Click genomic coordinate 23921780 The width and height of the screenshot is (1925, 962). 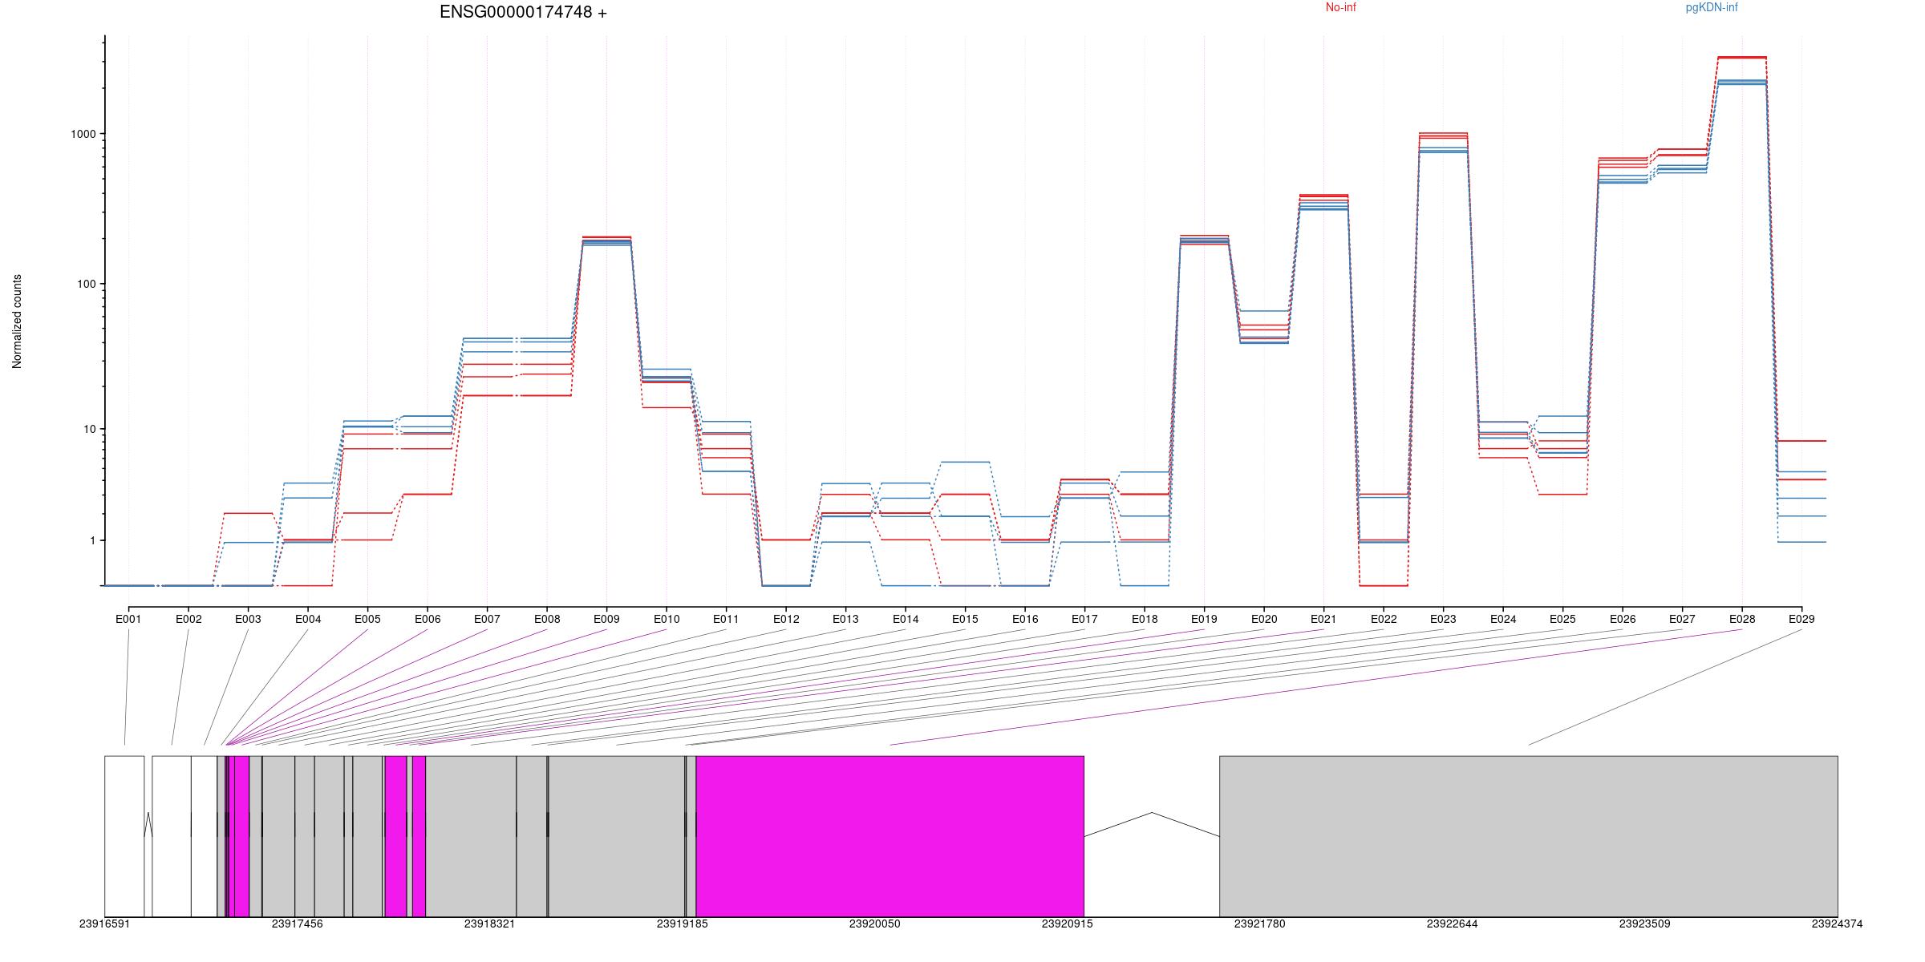tap(1259, 924)
